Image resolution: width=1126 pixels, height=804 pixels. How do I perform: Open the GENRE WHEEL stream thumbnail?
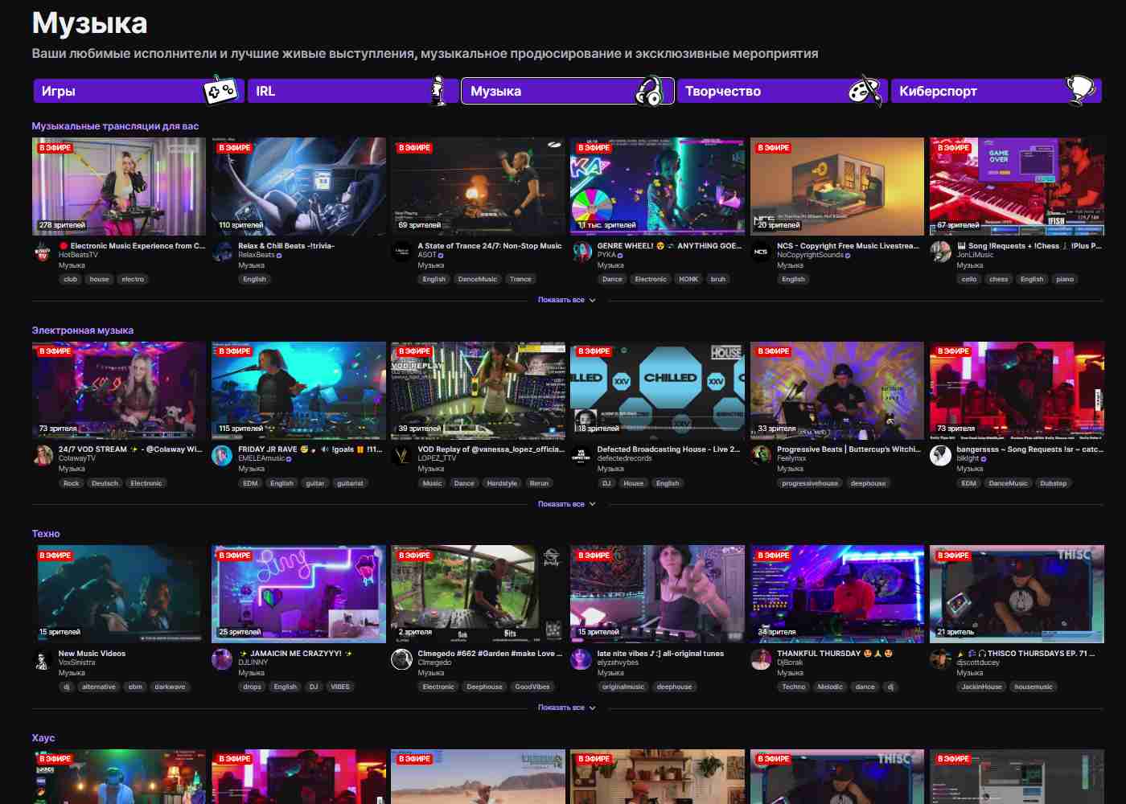(x=657, y=187)
